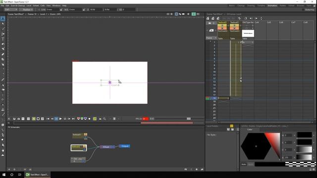Screen dimensions: 317x178
Task: Open the Help menu
Action: 64,5
